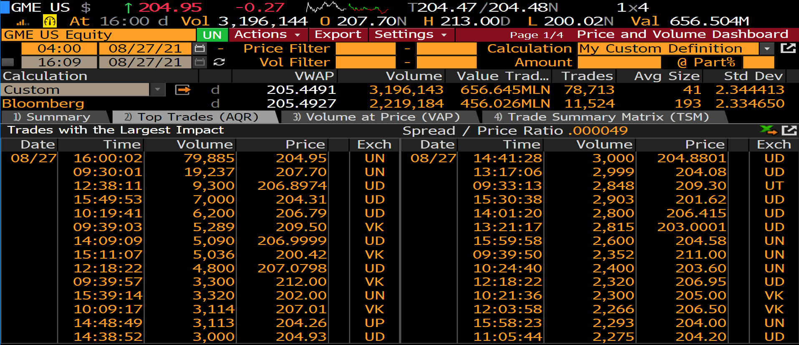Image resolution: width=799 pixels, height=345 pixels.
Task: Select the 16:00:02 trade of 79,885 shares
Action: point(200,158)
